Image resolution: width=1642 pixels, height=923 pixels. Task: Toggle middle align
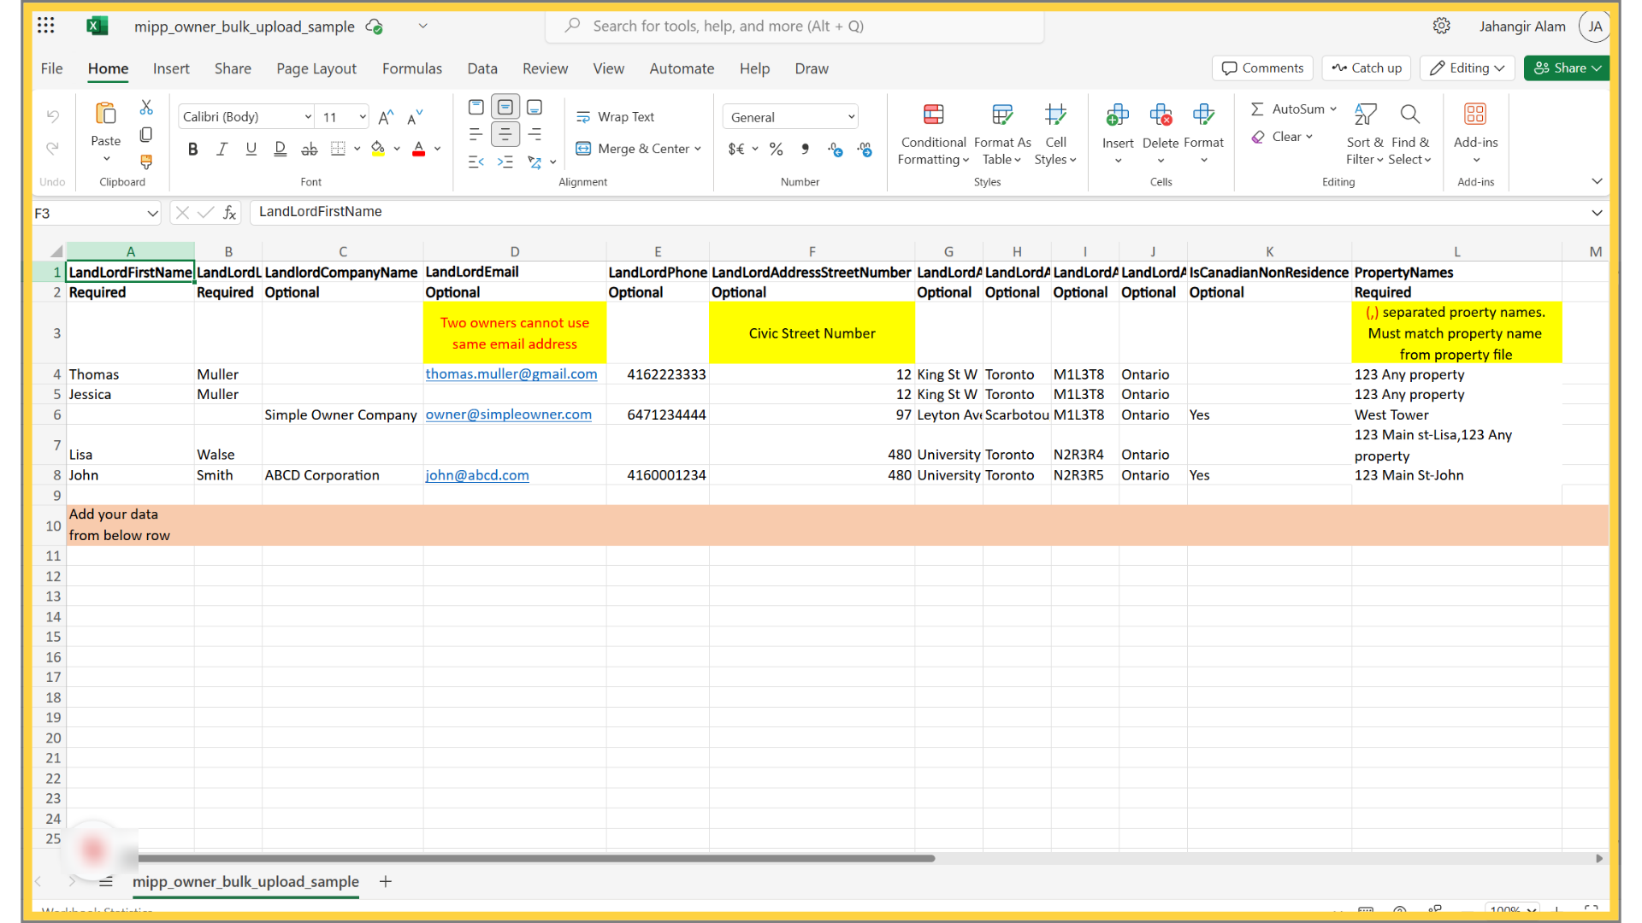[505, 107]
